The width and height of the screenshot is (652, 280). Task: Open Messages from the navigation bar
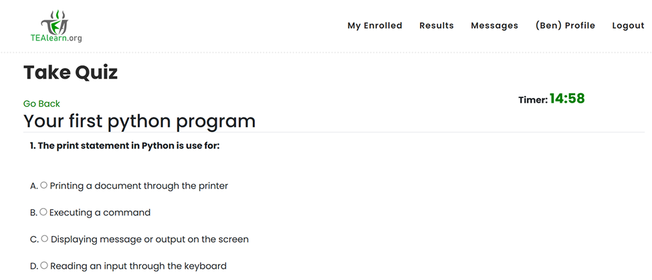494,26
